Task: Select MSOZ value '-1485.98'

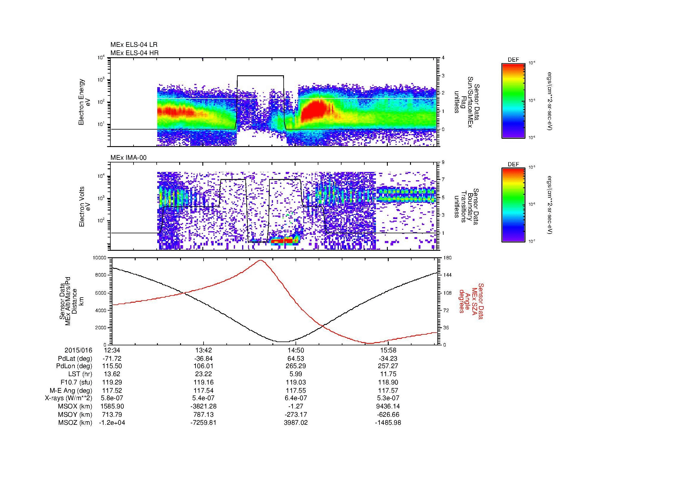Action: pyautogui.click(x=388, y=423)
